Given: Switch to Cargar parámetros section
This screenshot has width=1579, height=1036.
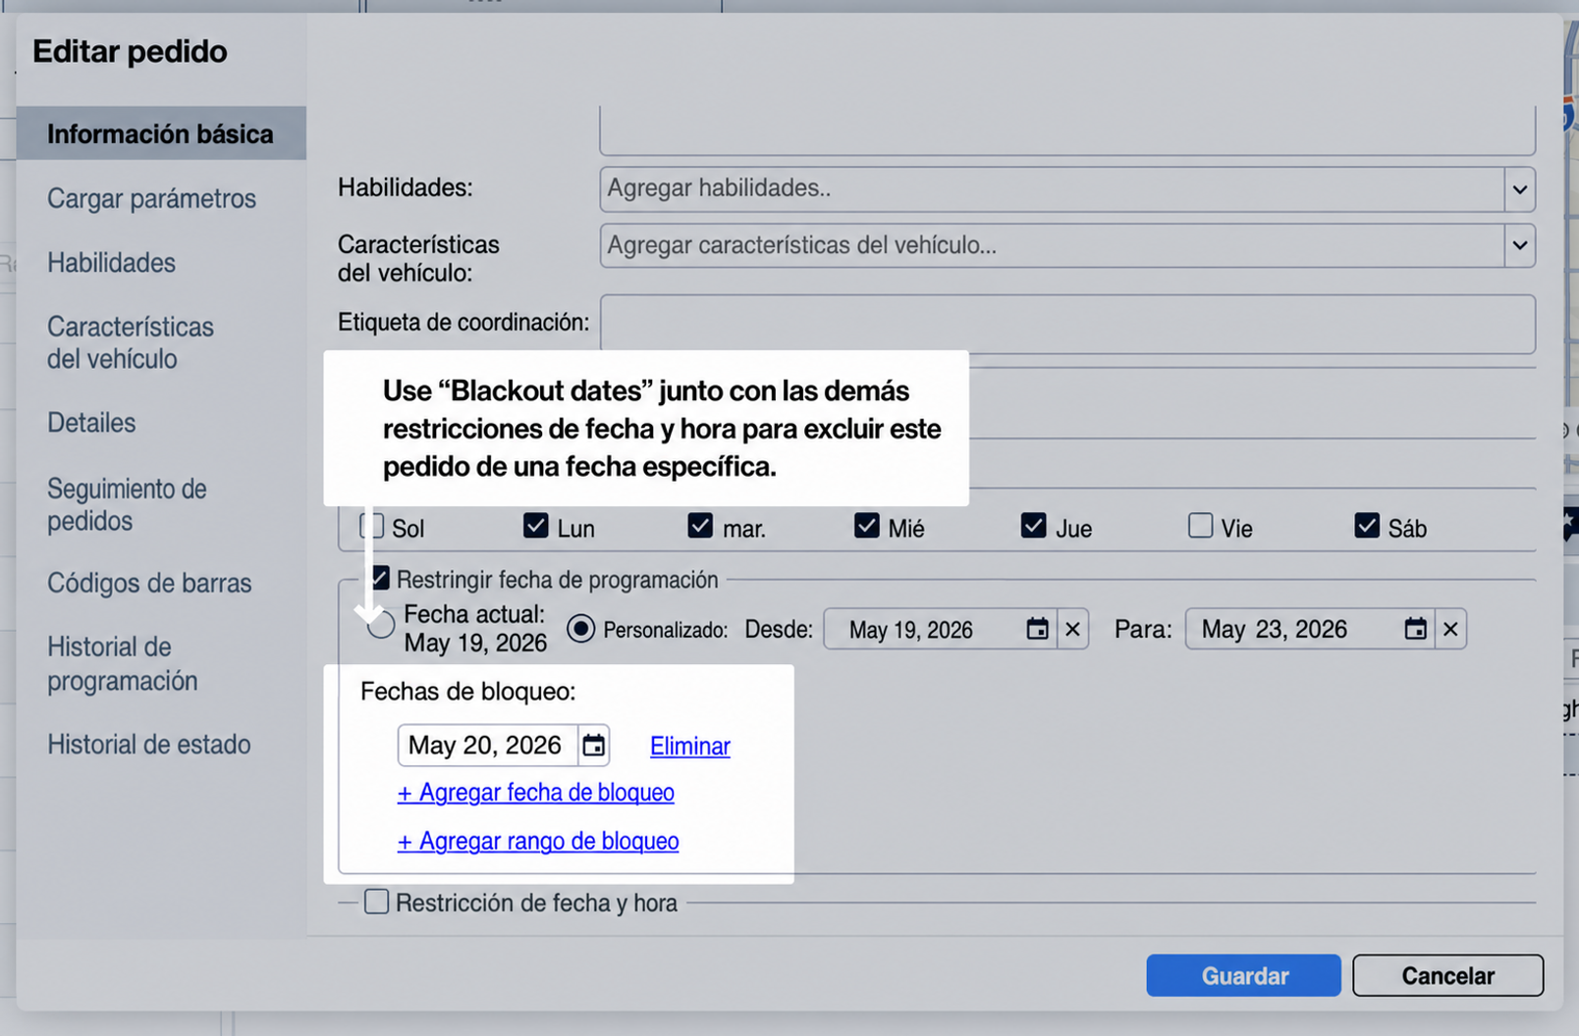Looking at the screenshot, I should (x=152, y=198).
